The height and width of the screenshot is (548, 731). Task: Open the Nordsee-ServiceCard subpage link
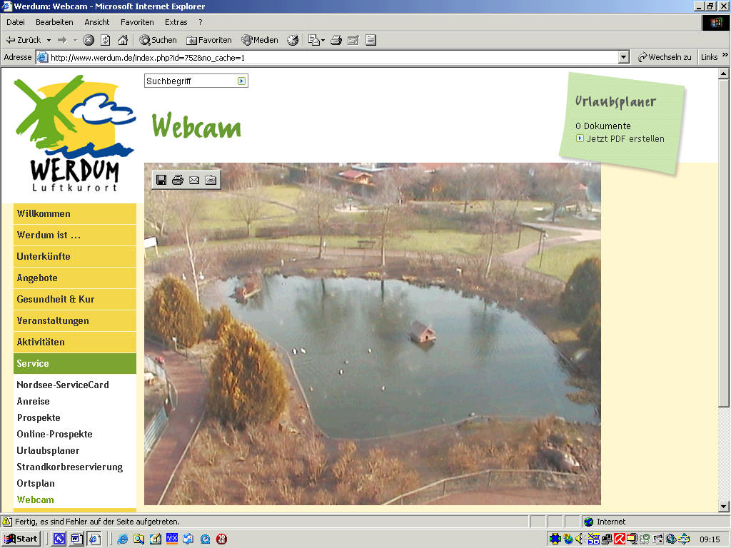63,385
